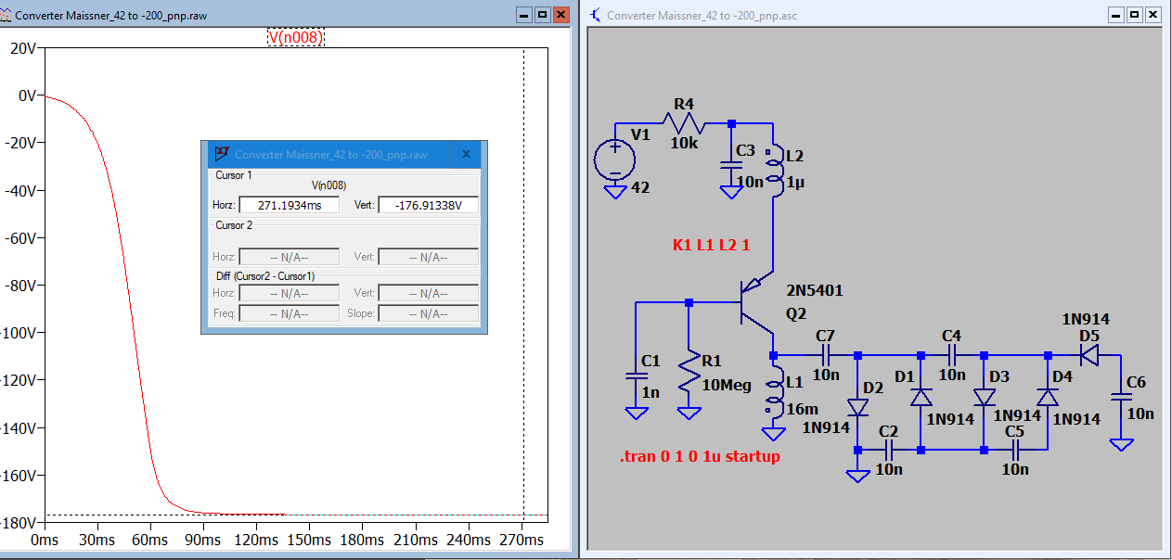Click the Cursor 2 Vert field
The image size is (1172, 560).
click(x=428, y=257)
